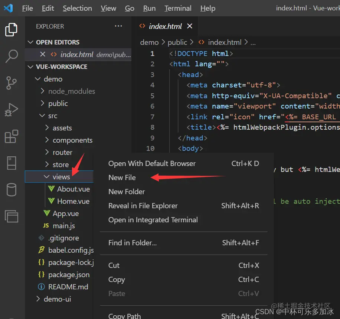340x319 pixels.
Task: Open the View menu
Action: pos(108,8)
